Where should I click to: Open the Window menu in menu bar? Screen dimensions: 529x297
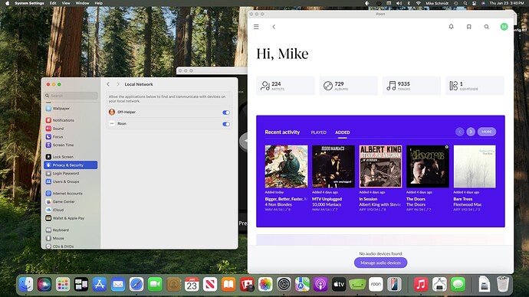[x=82, y=3]
